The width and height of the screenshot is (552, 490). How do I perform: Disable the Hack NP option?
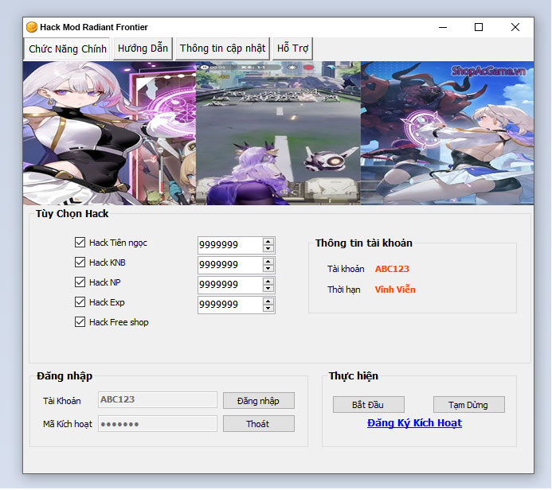click(80, 282)
